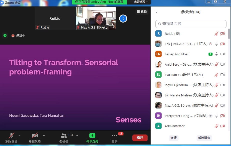The image size is (231, 146).
Task: Toggle RuiLiu's muted microphone in participant list
Action: coord(217,34)
